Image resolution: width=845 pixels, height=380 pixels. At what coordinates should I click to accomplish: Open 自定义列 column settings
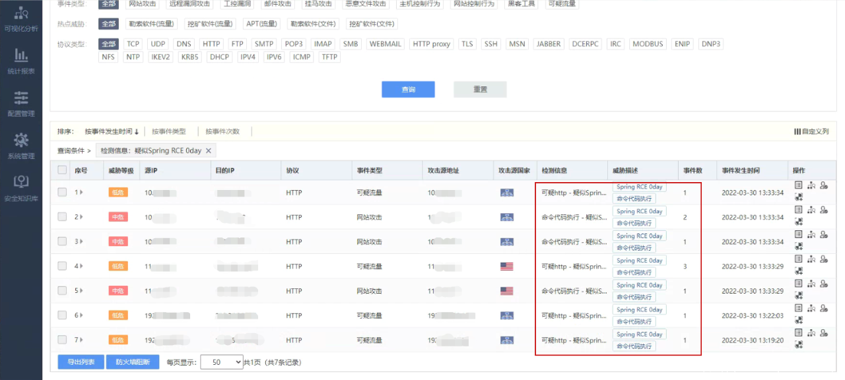pyautogui.click(x=811, y=131)
